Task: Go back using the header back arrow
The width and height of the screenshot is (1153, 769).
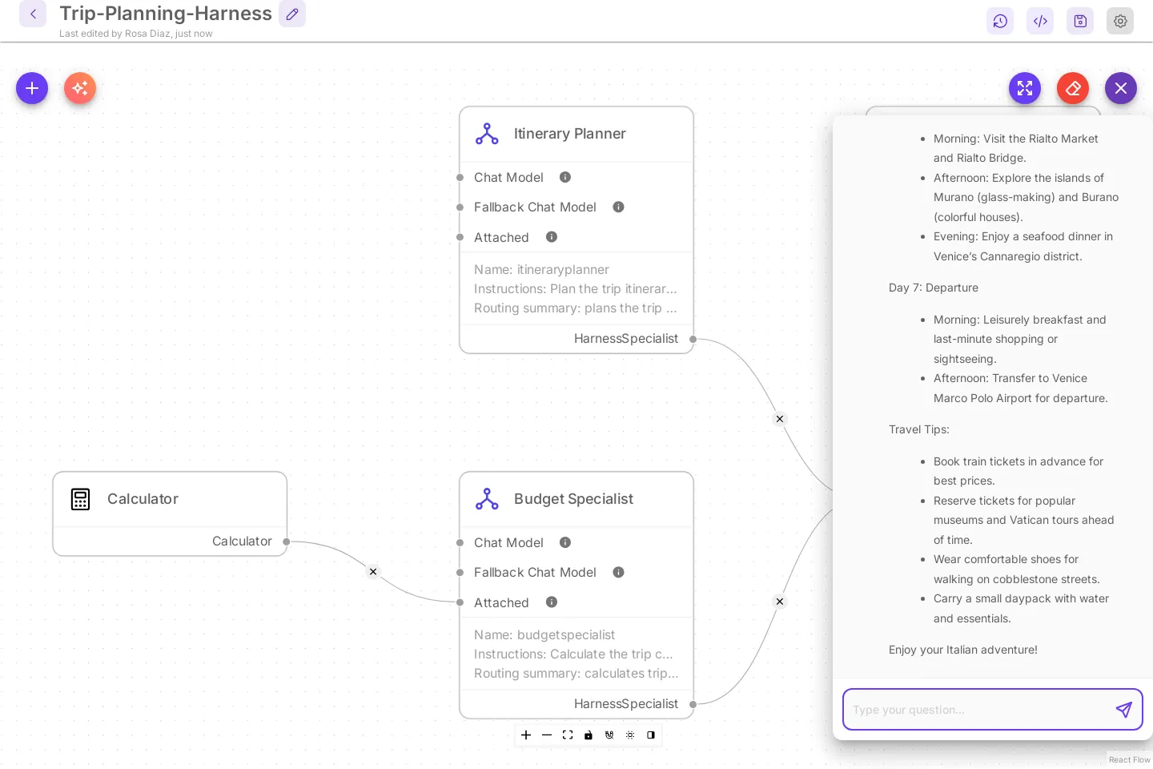Action: [x=33, y=14]
